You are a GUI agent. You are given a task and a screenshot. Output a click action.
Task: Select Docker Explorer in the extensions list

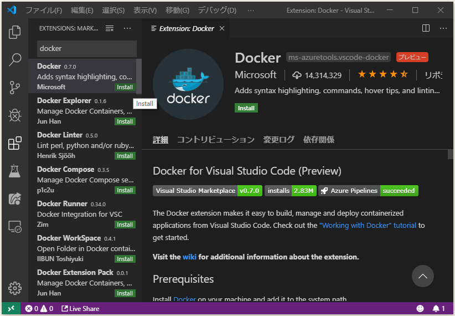pos(84,111)
